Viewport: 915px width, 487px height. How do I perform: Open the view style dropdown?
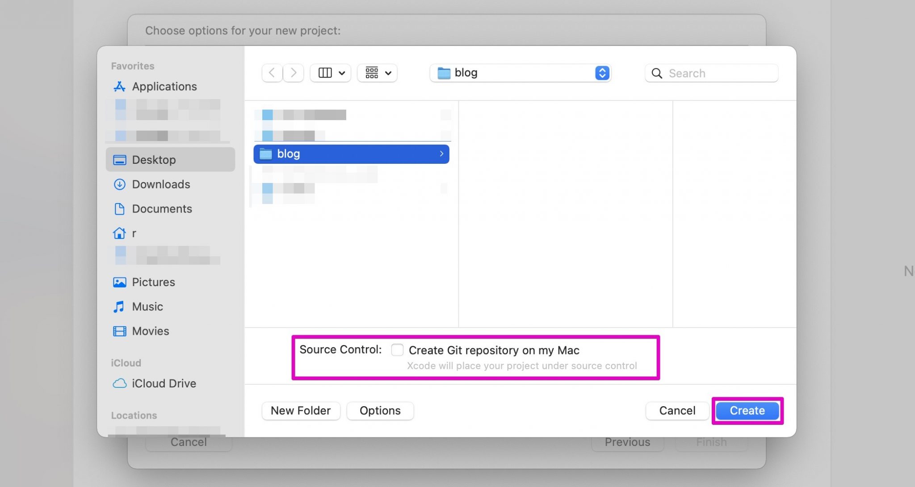pos(330,73)
